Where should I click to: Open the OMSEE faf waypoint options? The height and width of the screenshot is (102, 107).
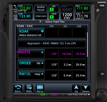31,64
